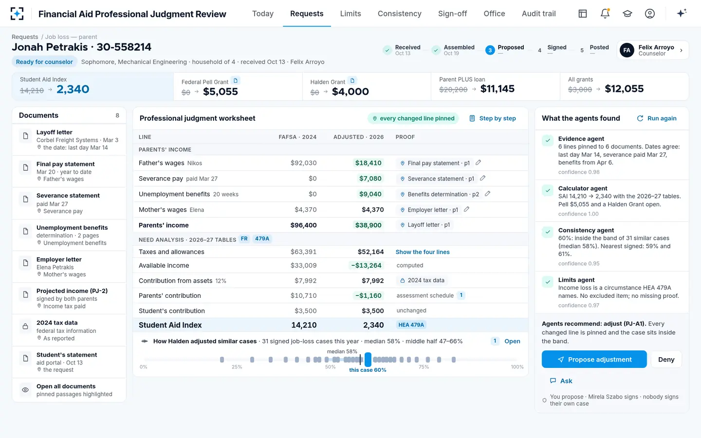Viewport: 701px width, 438px height.
Task: Click the lock icon for 2024 tax data
Action: 25,327
